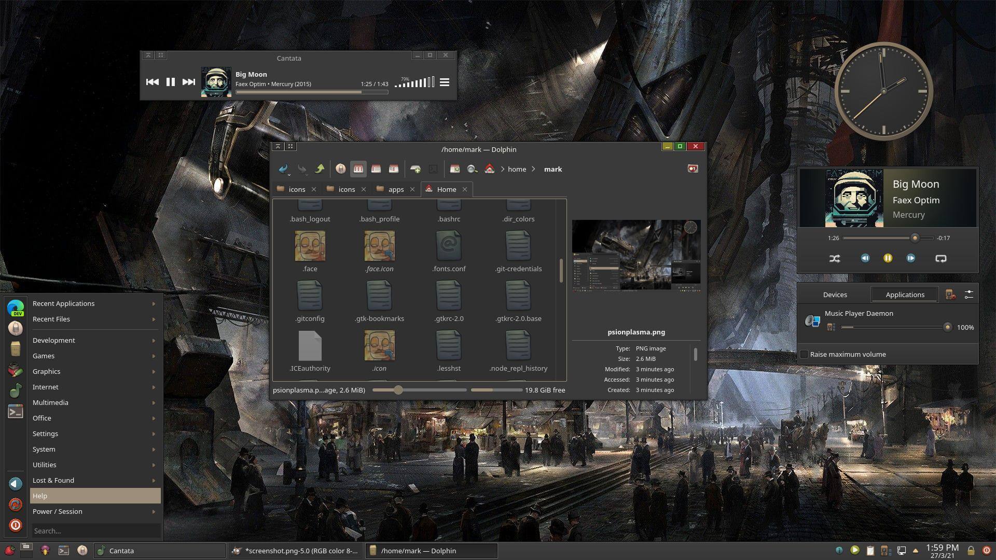Skip to previous track in Cantata
This screenshot has height=560, width=996.
click(x=152, y=82)
